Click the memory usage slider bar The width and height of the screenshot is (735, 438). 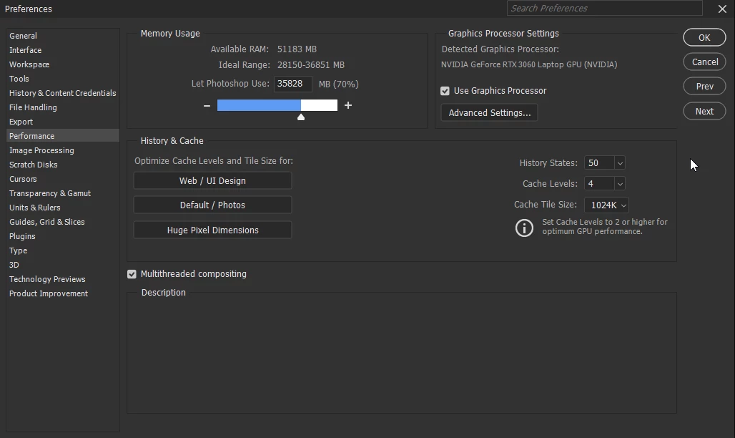[277, 105]
